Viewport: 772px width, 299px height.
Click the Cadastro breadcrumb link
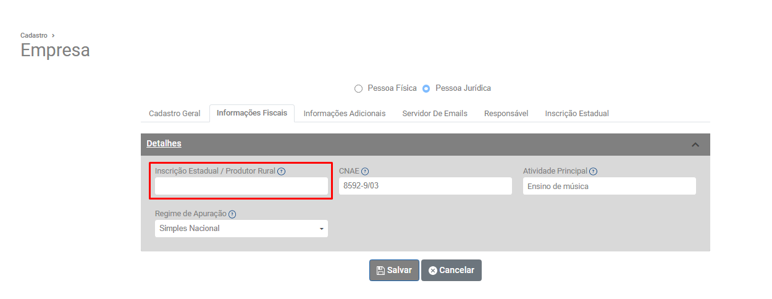pyautogui.click(x=34, y=35)
